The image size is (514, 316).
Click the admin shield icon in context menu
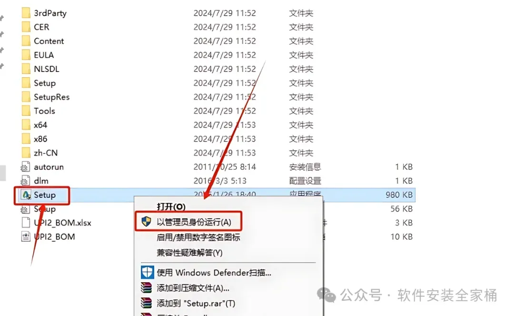[x=146, y=222]
